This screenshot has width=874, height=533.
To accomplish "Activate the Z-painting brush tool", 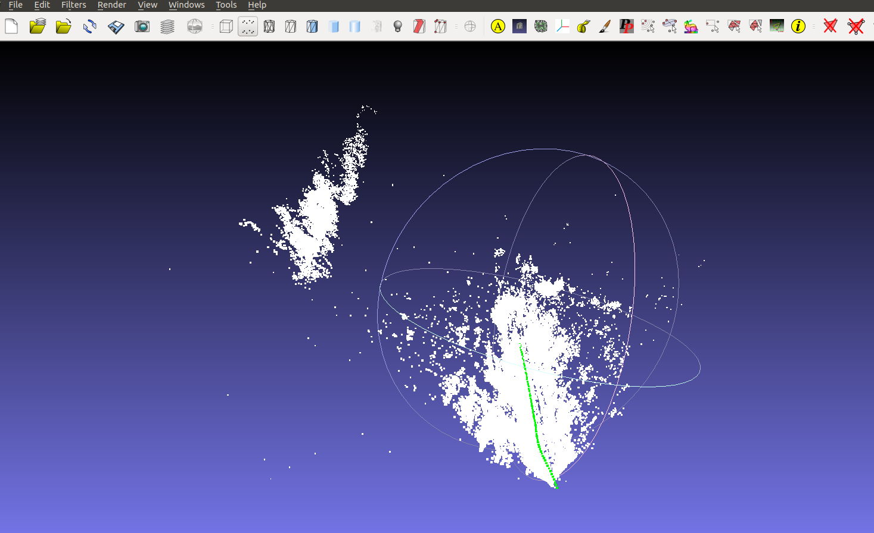I will pos(605,26).
